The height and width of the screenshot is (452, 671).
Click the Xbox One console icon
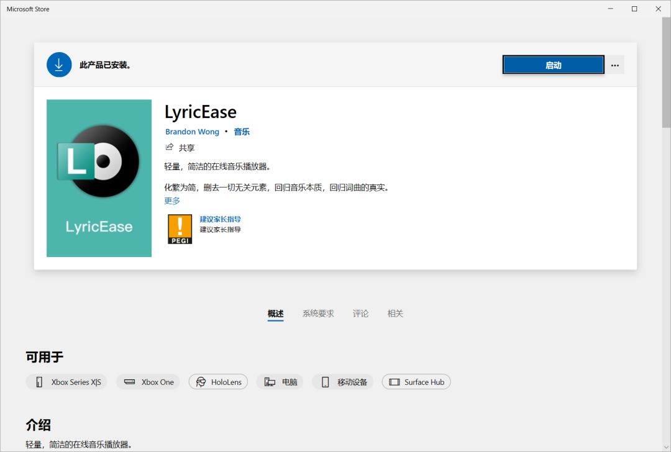pyautogui.click(x=129, y=382)
